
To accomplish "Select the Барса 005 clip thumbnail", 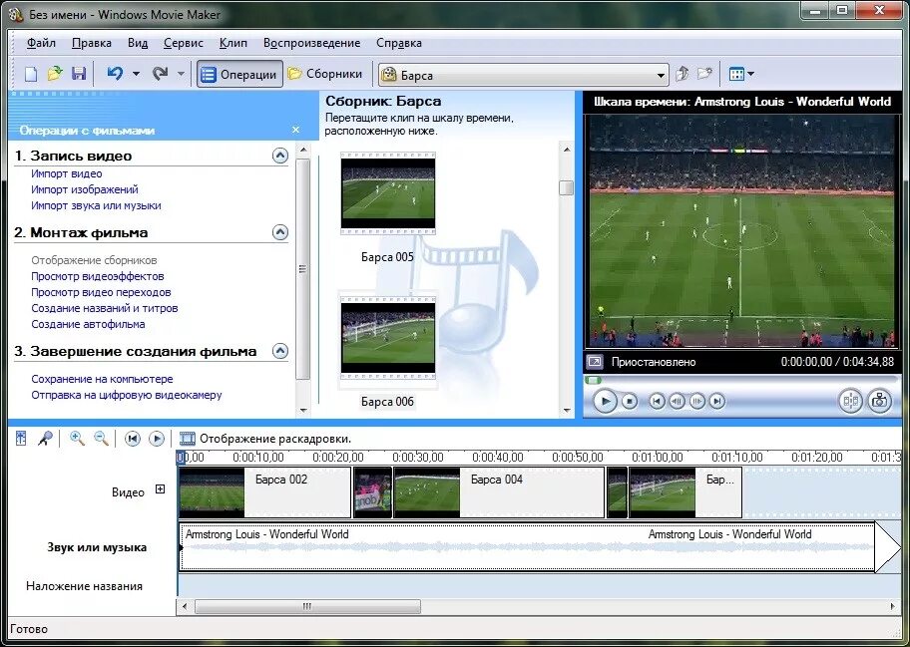I will (x=388, y=193).
